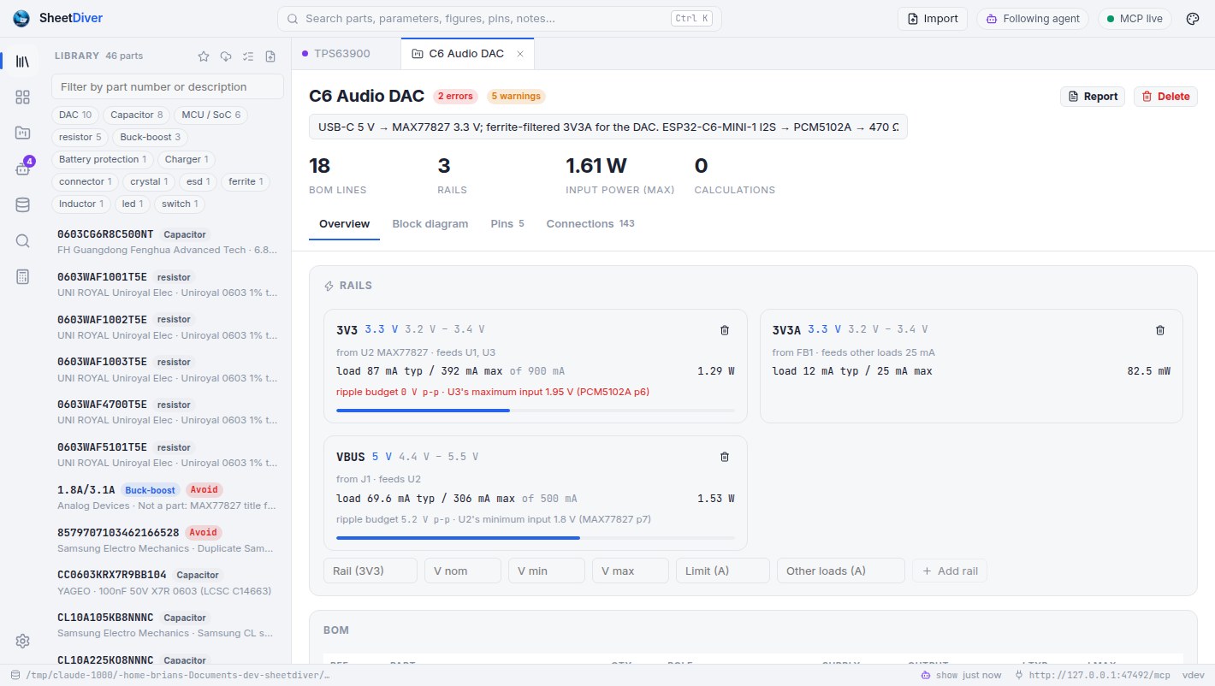Click the star icon in Library header
This screenshot has height=686, width=1215.
[204, 56]
